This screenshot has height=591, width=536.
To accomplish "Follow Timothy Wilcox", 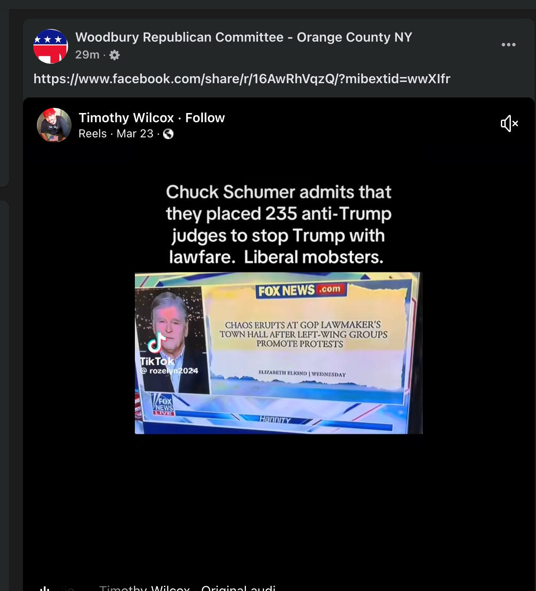I will tap(205, 118).
